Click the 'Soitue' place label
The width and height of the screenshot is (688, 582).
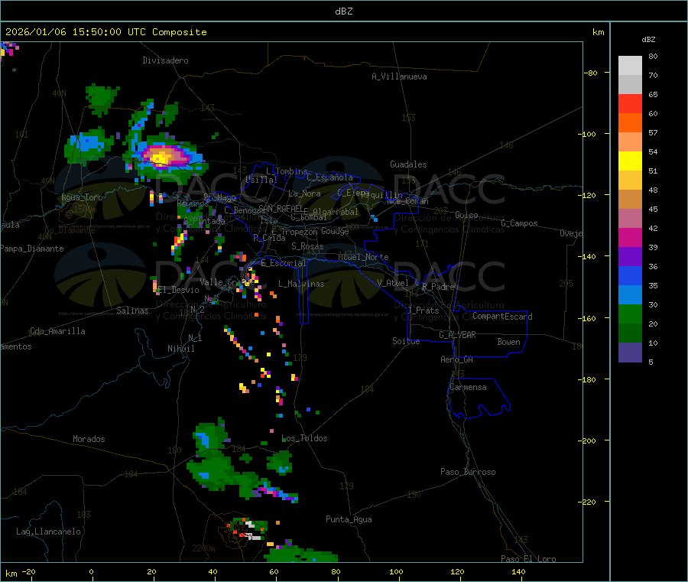(406, 341)
